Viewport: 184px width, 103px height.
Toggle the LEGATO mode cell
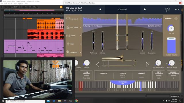123,75
